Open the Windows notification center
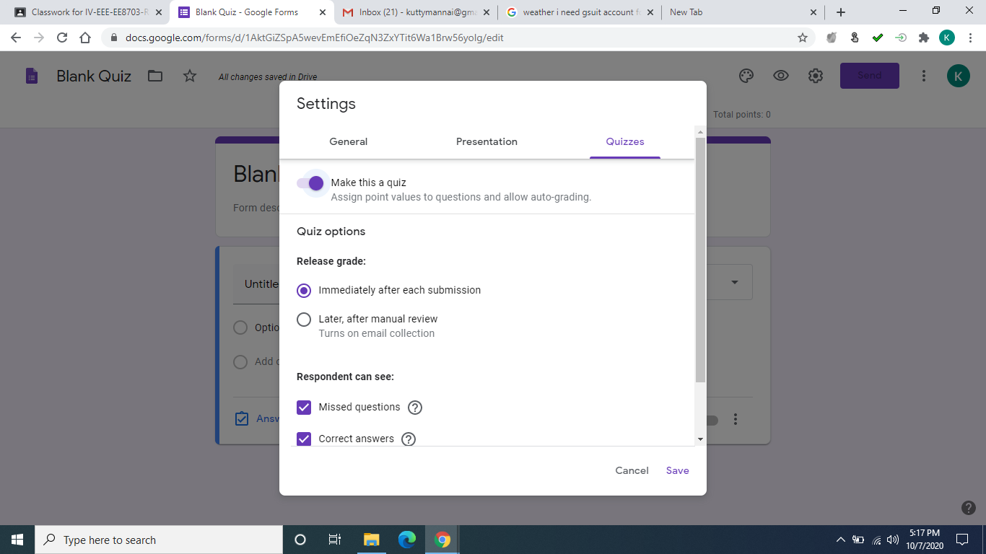 click(x=961, y=540)
